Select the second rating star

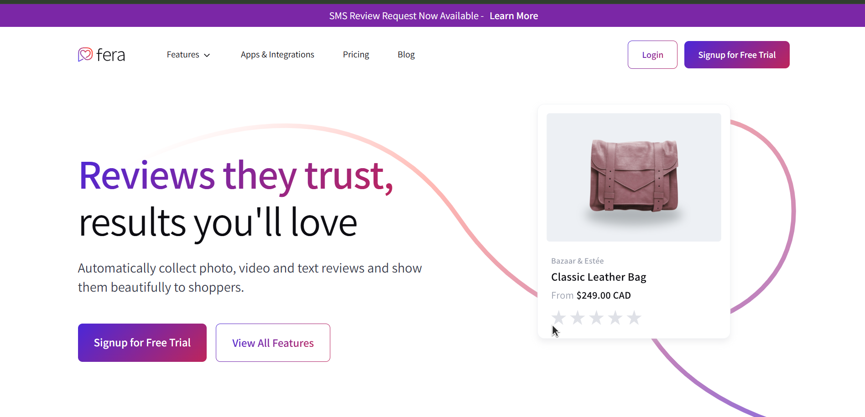click(578, 318)
